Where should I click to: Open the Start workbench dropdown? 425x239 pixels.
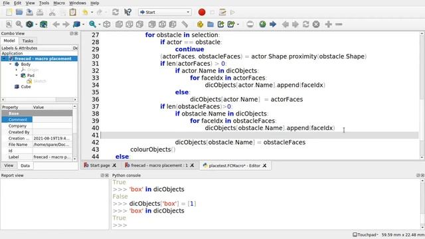click(x=165, y=12)
